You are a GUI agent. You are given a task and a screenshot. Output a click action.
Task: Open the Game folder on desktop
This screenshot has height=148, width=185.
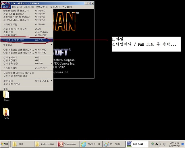pyautogui.click(x=7, y=96)
